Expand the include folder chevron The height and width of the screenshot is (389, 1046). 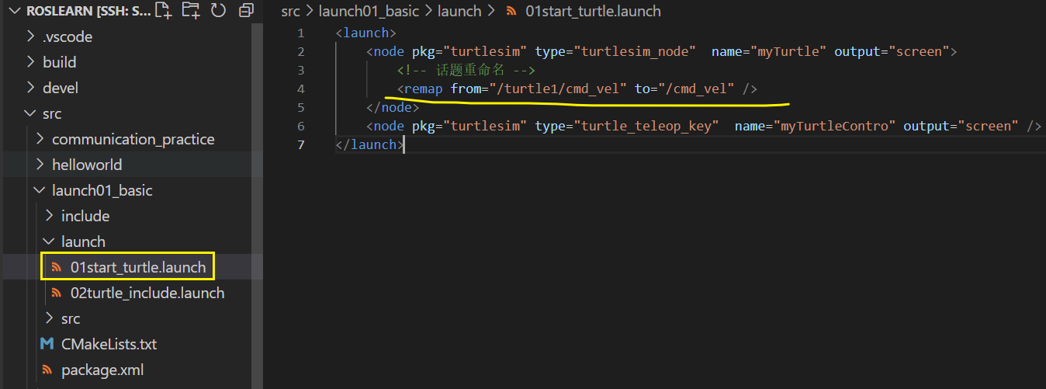(x=50, y=216)
